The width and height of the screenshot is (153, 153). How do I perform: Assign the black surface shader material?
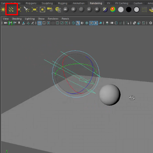pos(128,10)
